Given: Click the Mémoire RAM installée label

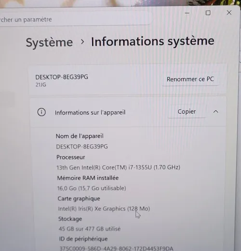Looking at the screenshot, I should click(88, 178).
